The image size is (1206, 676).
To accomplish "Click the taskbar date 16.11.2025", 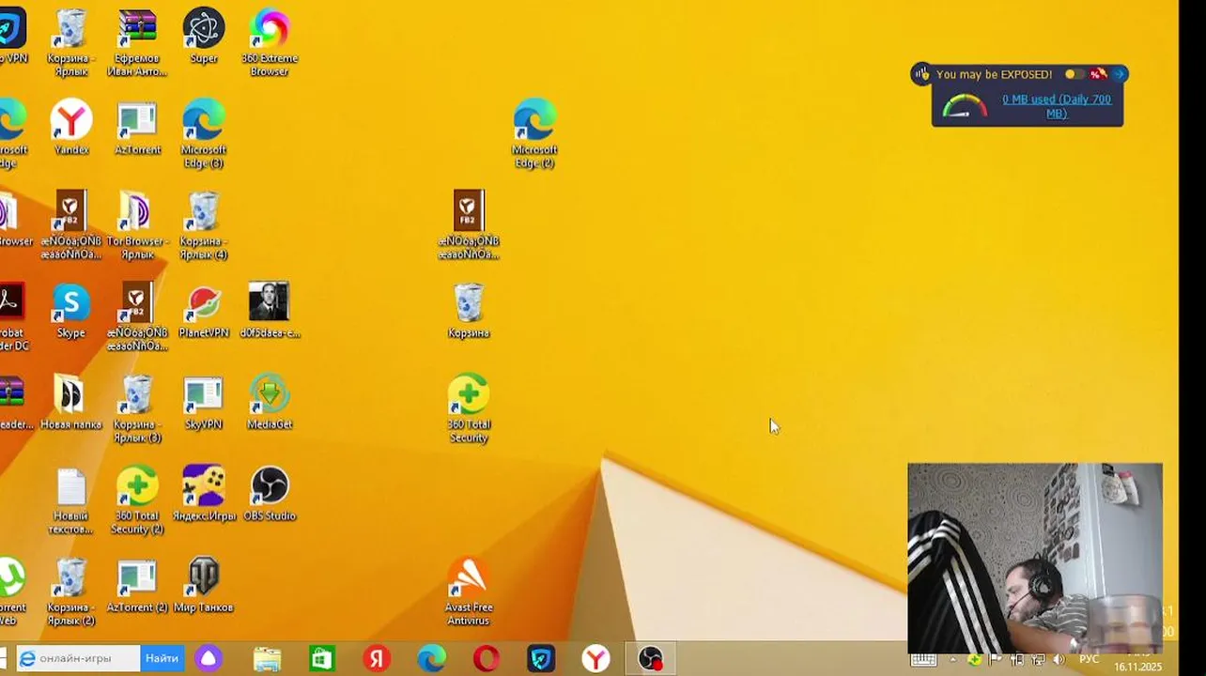I will 1137,667.
